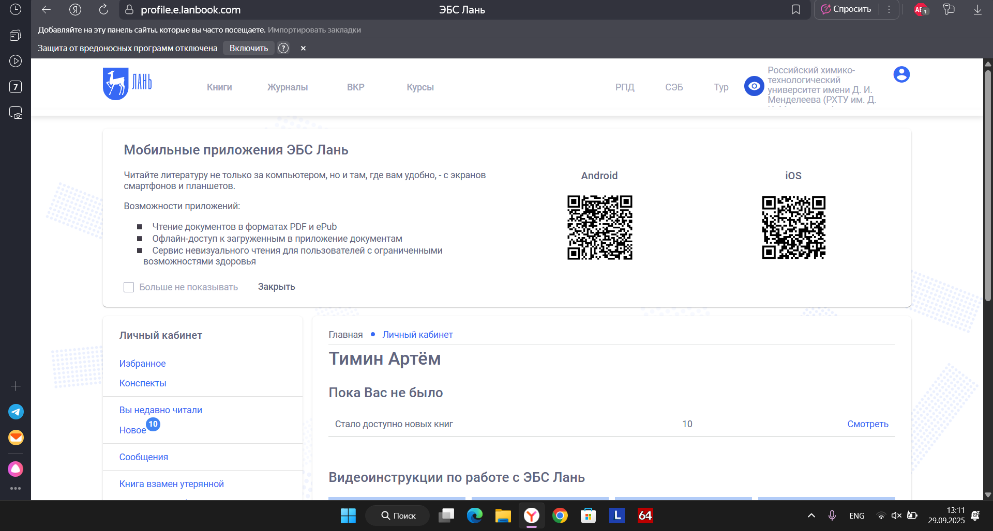Check the 'Больше не показывать' checkbox
This screenshot has height=531, width=993.
pos(129,287)
